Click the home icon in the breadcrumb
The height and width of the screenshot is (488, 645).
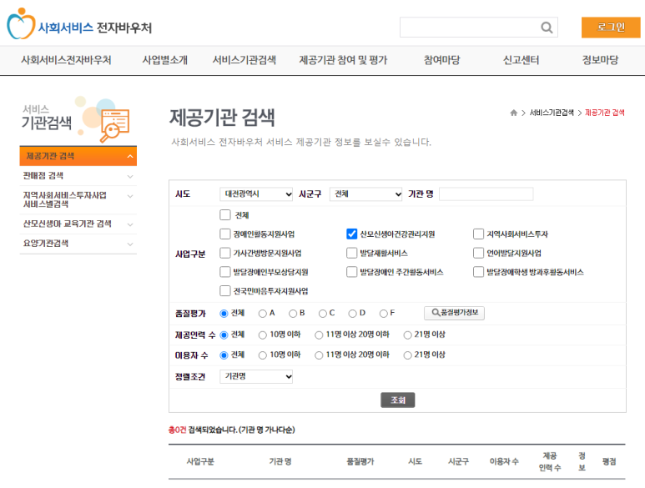513,113
